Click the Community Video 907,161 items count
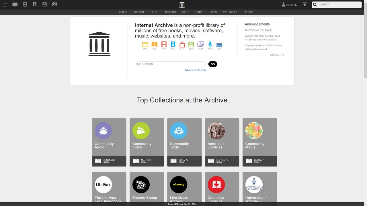Image resolution: width=367 pixels, height=206 pixels. (x=146, y=161)
